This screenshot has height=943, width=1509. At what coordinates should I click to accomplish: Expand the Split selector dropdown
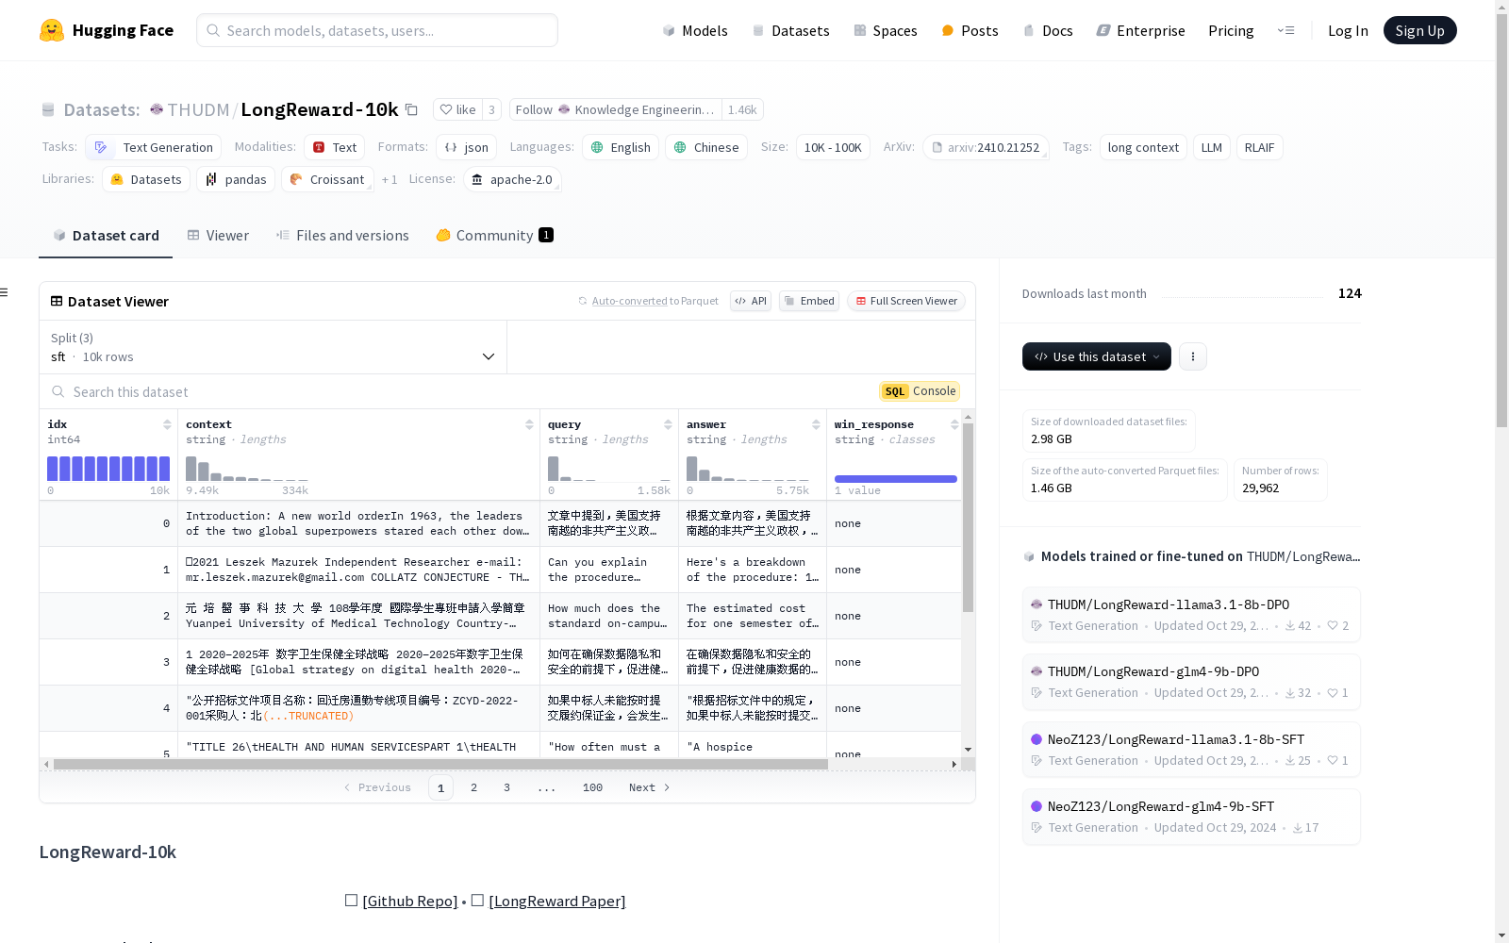click(x=274, y=347)
